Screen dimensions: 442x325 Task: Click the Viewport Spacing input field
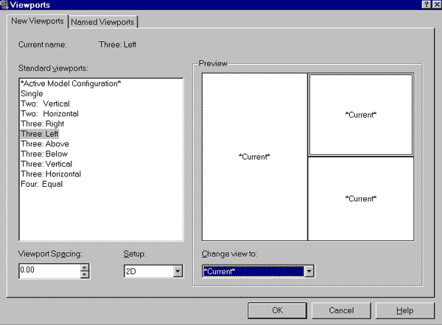(x=48, y=271)
